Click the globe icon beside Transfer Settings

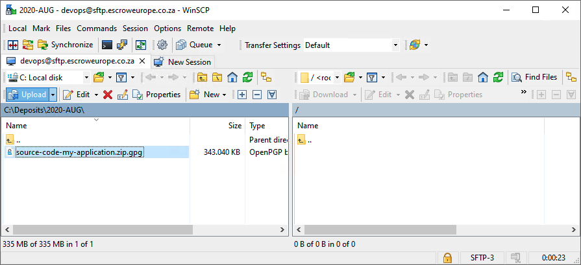click(415, 45)
